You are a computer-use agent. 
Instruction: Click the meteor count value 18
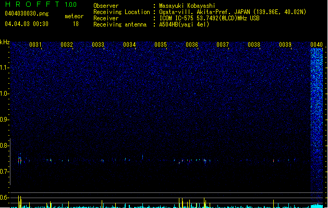point(76,24)
